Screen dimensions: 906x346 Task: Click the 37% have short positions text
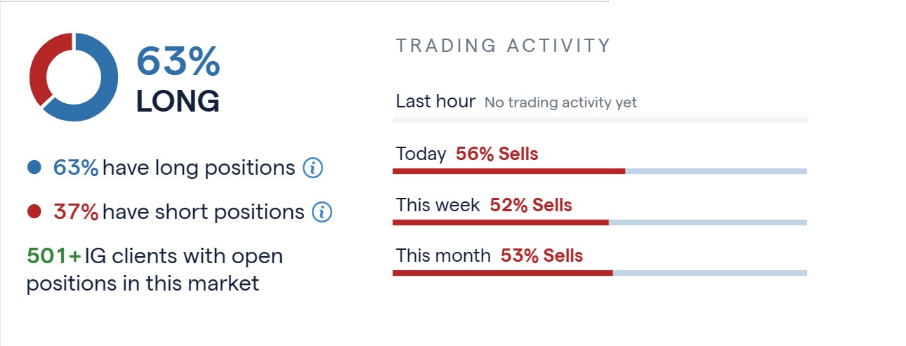point(179,212)
